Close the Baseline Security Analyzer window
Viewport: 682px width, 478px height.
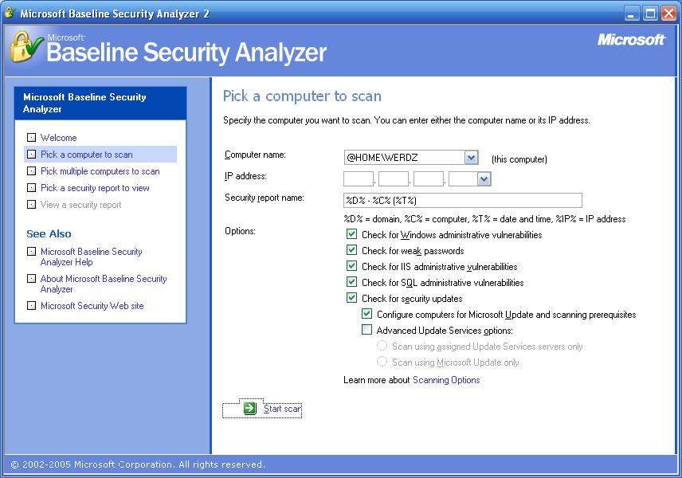click(669, 14)
